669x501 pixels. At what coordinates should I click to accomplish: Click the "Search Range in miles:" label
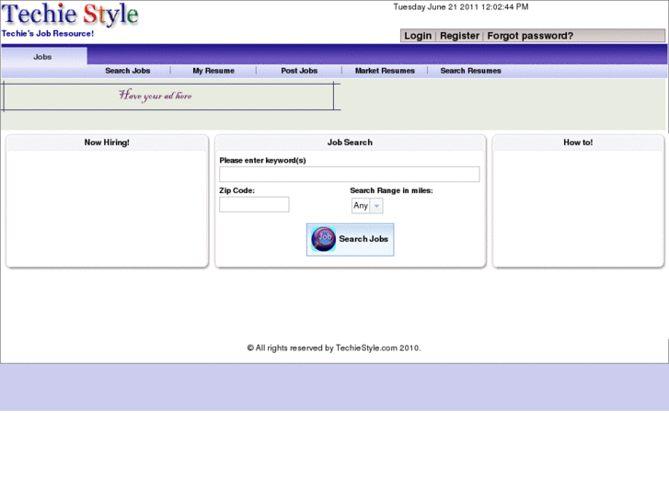[391, 190]
